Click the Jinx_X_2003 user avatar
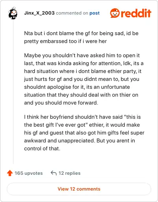This screenshot has height=202, width=158. coord(13,13)
